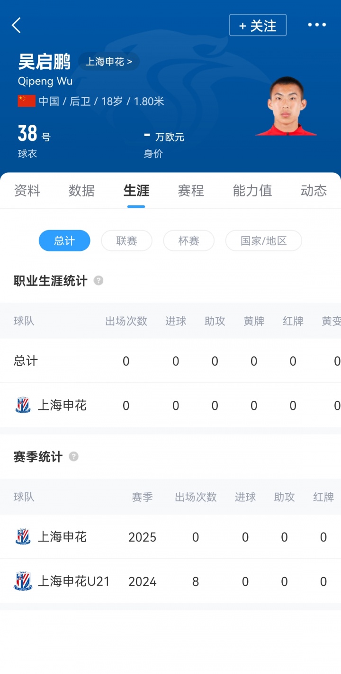Tap the 上海申花U21 team crest
Screen dimensions: 341x674
click(23, 582)
